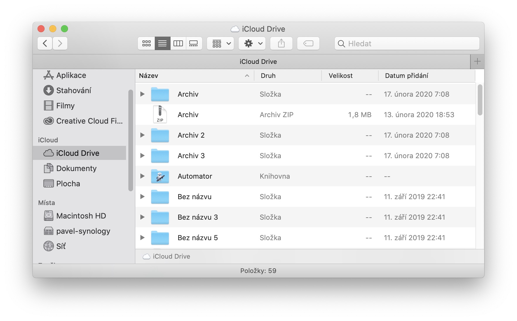Click the Bez názvu 3 name
517x321 pixels.
[x=198, y=217]
